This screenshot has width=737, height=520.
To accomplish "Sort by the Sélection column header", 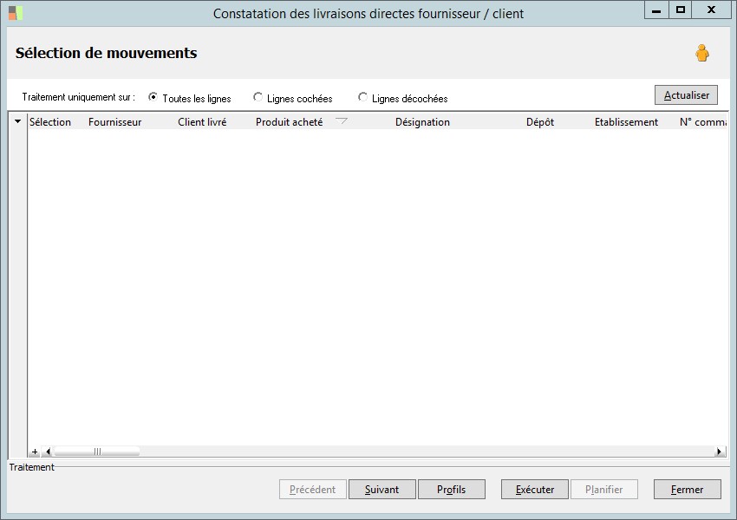I will pos(50,121).
